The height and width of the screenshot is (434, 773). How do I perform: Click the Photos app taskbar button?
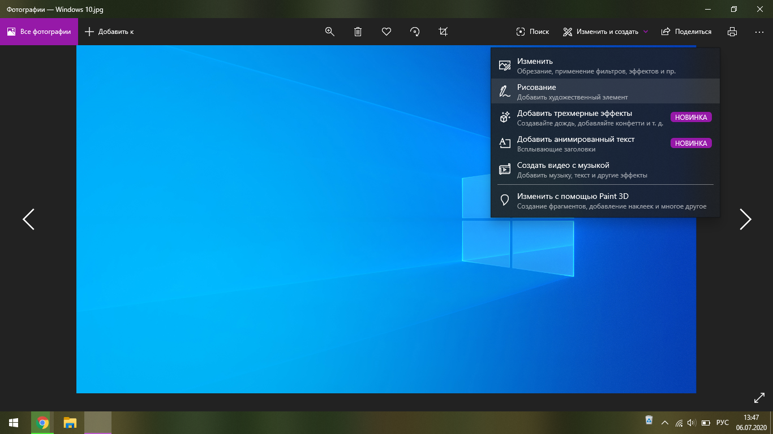point(98,423)
